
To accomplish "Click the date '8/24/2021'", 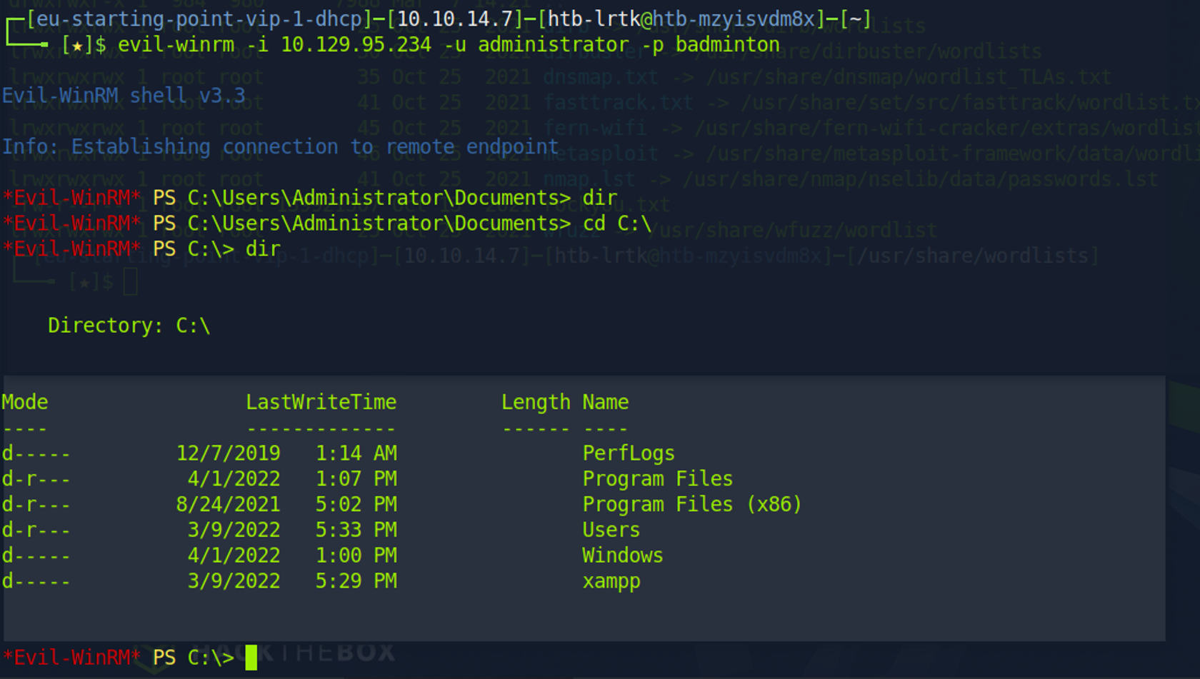I will point(229,504).
